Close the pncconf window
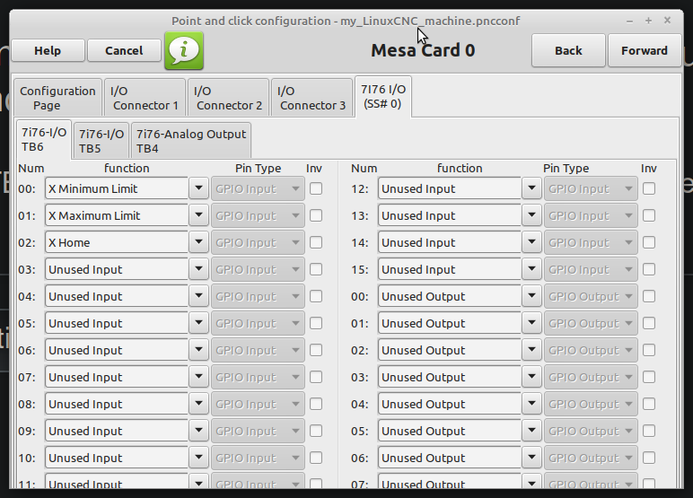 (667, 21)
